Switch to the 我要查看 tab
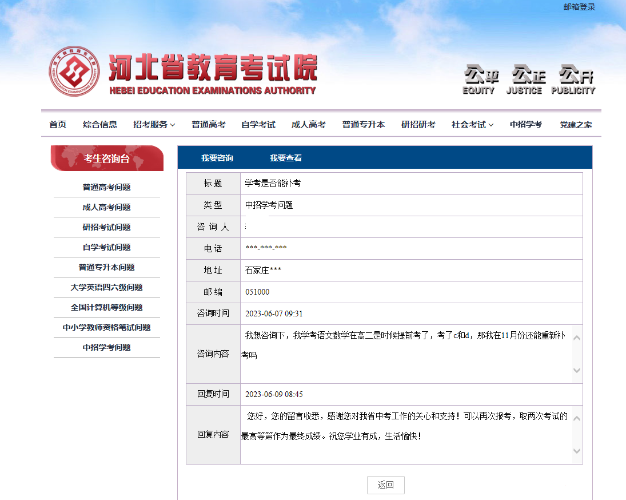The height and width of the screenshot is (500, 626). 285,157
